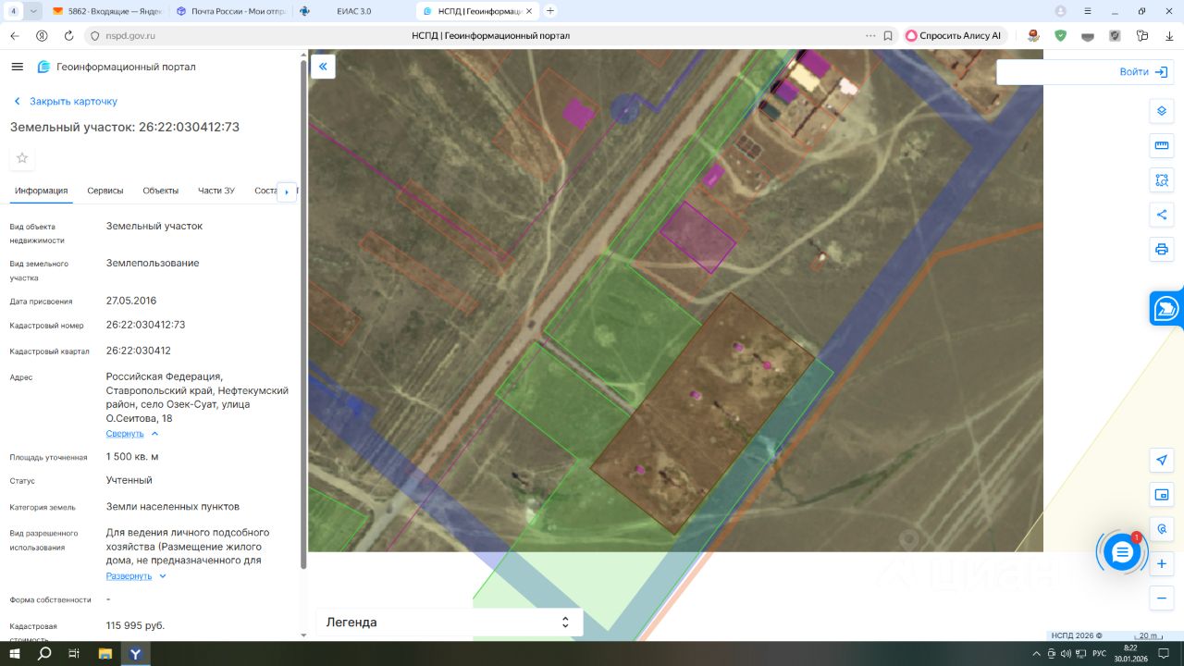The image size is (1184, 666).
Task: Switch to the Информация tab
Action: click(42, 191)
